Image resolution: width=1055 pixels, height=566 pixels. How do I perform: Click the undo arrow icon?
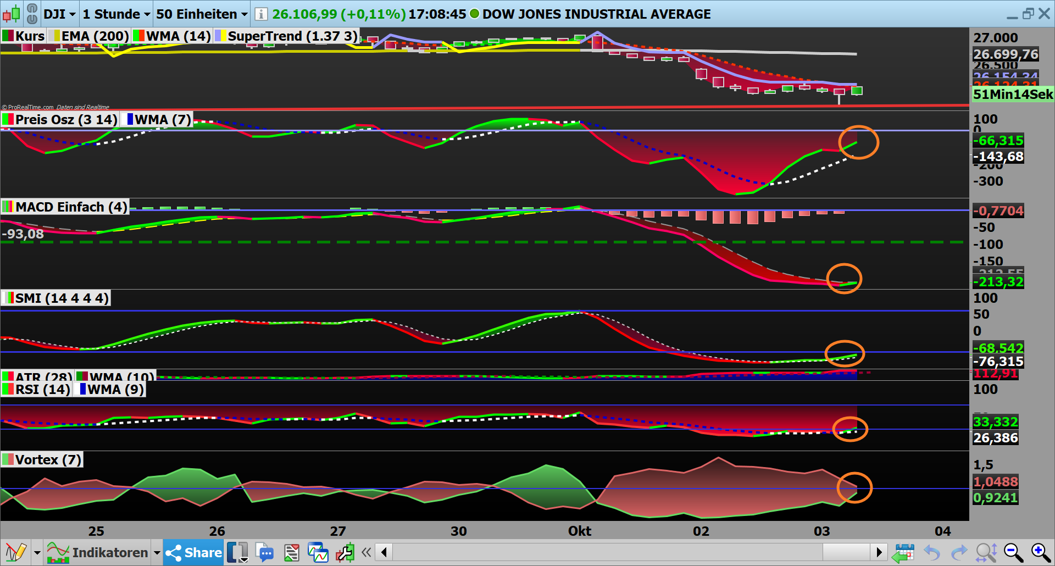point(931,552)
